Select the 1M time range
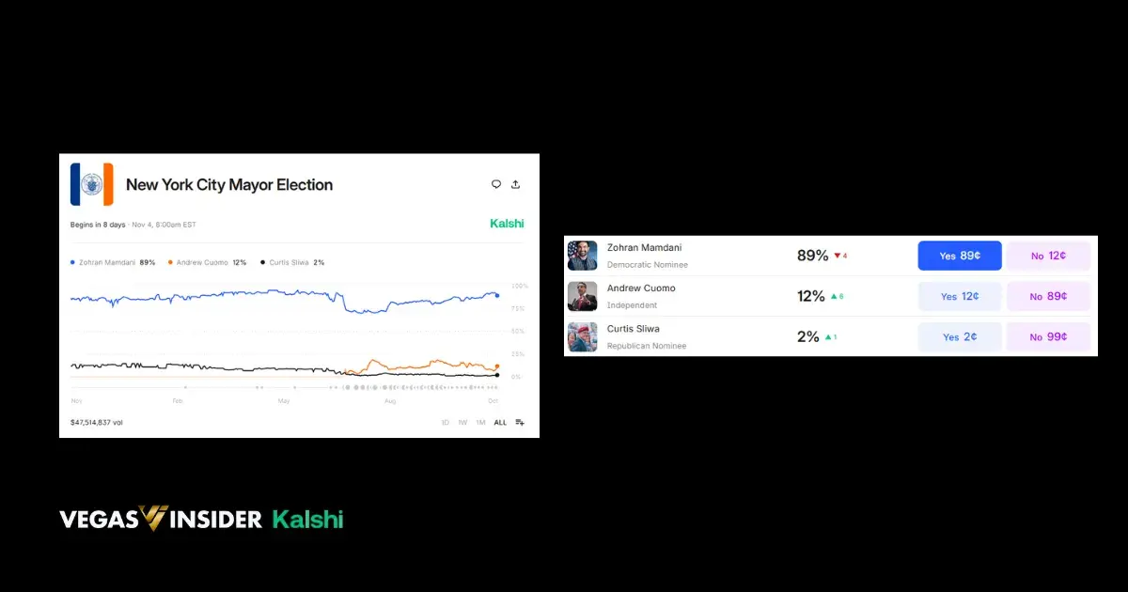The width and height of the screenshot is (1128, 592). (480, 422)
